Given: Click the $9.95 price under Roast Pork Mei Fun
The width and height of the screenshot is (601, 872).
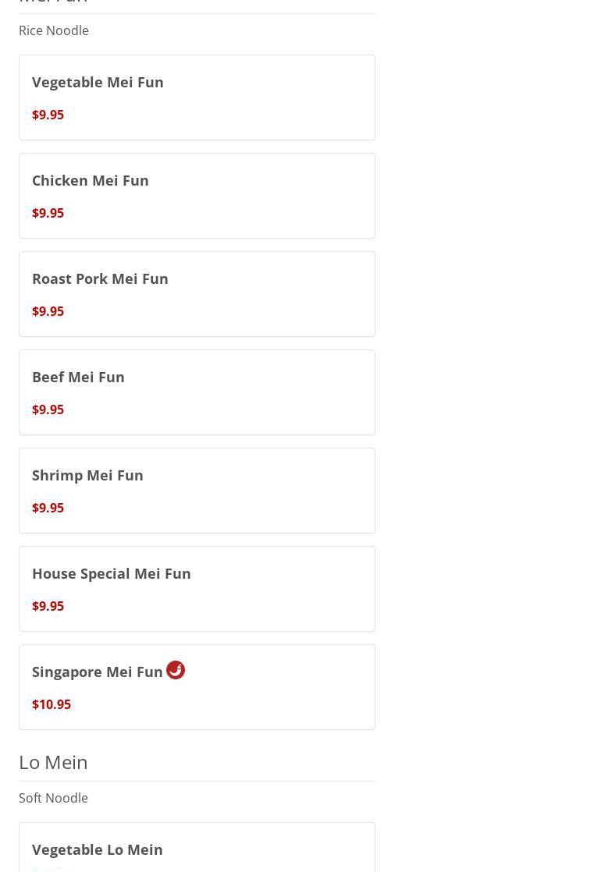Looking at the screenshot, I should (48, 311).
